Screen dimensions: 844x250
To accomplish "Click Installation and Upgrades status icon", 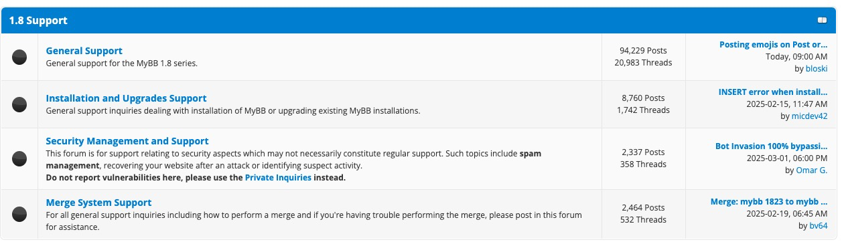I will tap(20, 104).
